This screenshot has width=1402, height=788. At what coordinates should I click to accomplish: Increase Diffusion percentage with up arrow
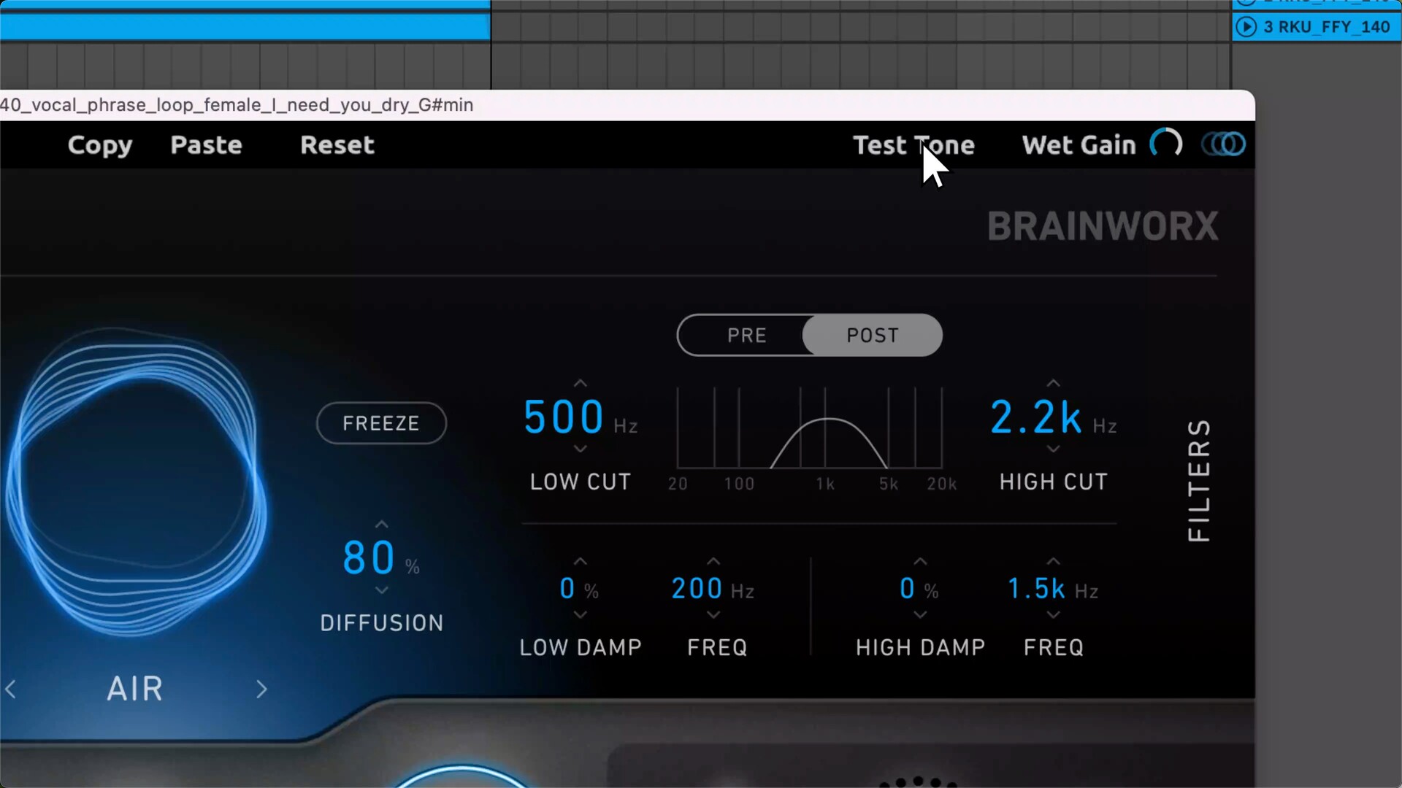click(x=381, y=525)
